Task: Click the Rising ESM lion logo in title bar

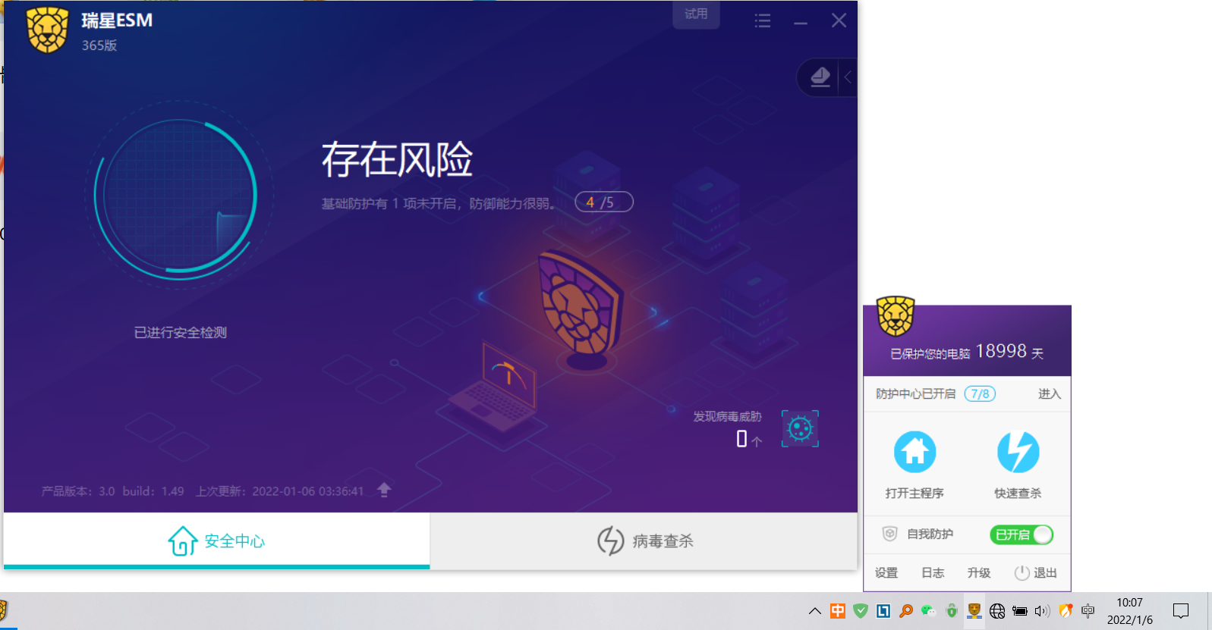Action: pos(47,30)
